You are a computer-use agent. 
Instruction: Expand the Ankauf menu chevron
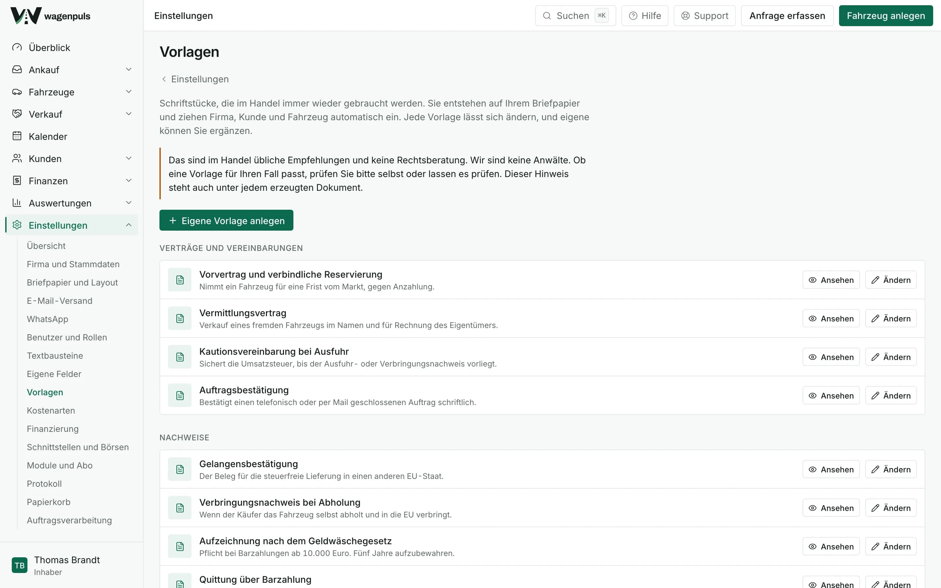[129, 69]
